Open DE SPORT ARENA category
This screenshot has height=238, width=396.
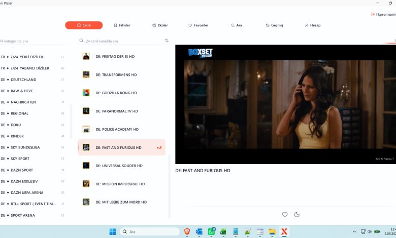pos(32,215)
